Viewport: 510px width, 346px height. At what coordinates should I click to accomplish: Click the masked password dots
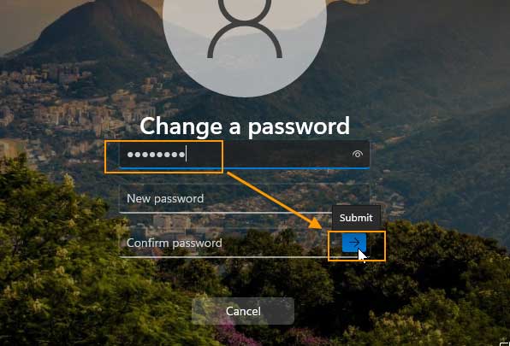pyautogui.click(x=156, y=155)
